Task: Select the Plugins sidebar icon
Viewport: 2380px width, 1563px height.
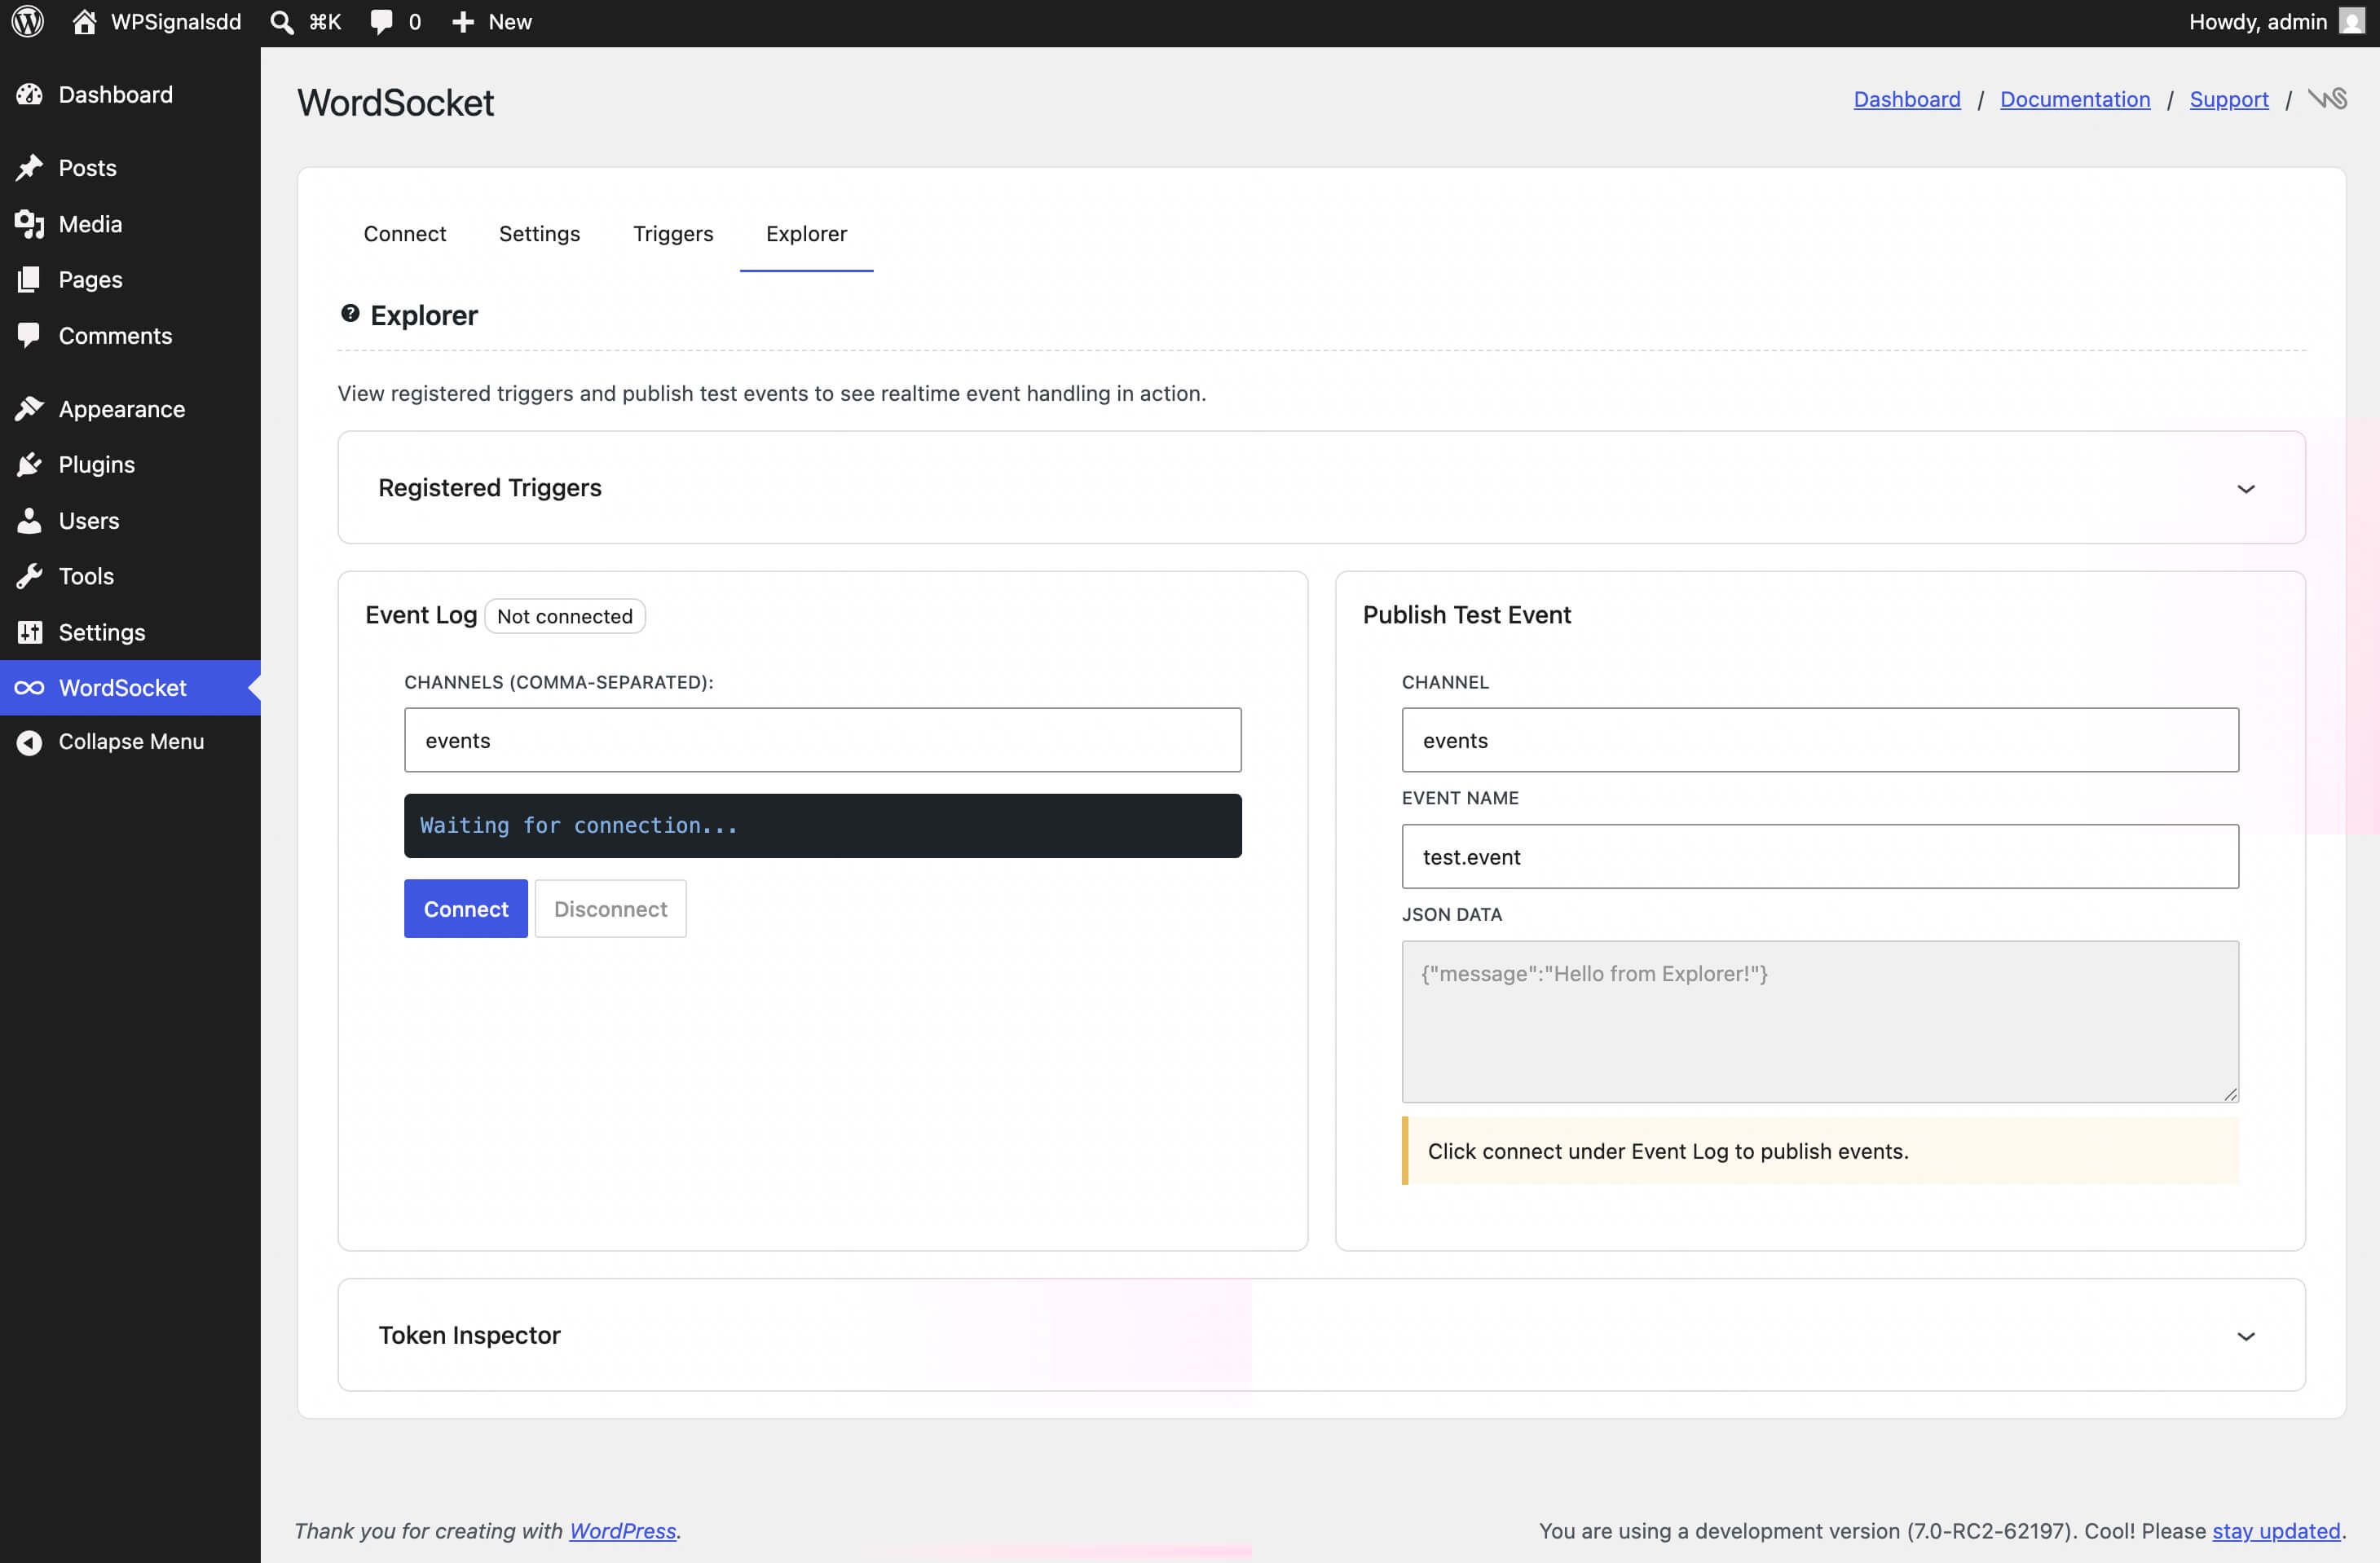Action: (30, 464)
